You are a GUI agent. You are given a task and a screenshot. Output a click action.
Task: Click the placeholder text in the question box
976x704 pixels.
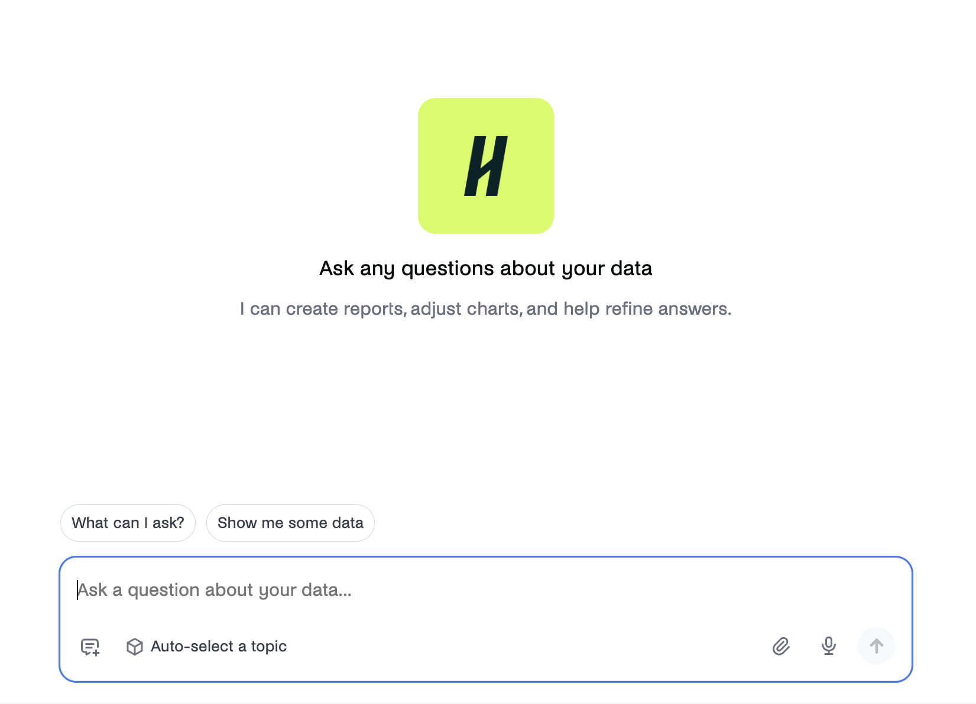[x=215, y=590]
